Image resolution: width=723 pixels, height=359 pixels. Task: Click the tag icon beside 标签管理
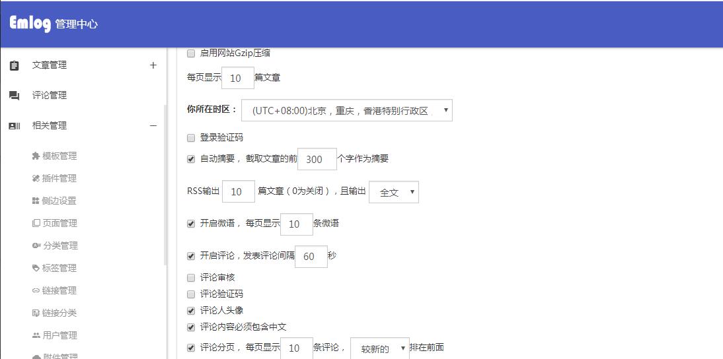point(36,269)
